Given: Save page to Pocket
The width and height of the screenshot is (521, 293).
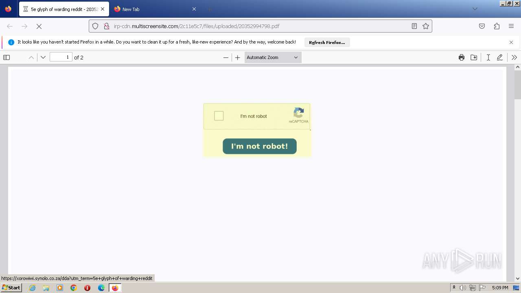Looking at the screenshot, I should click(x=482, y=26).
